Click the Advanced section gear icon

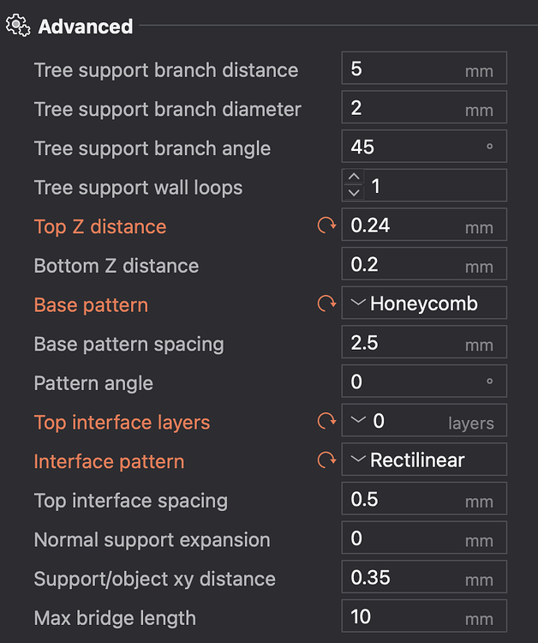[18, 26]
